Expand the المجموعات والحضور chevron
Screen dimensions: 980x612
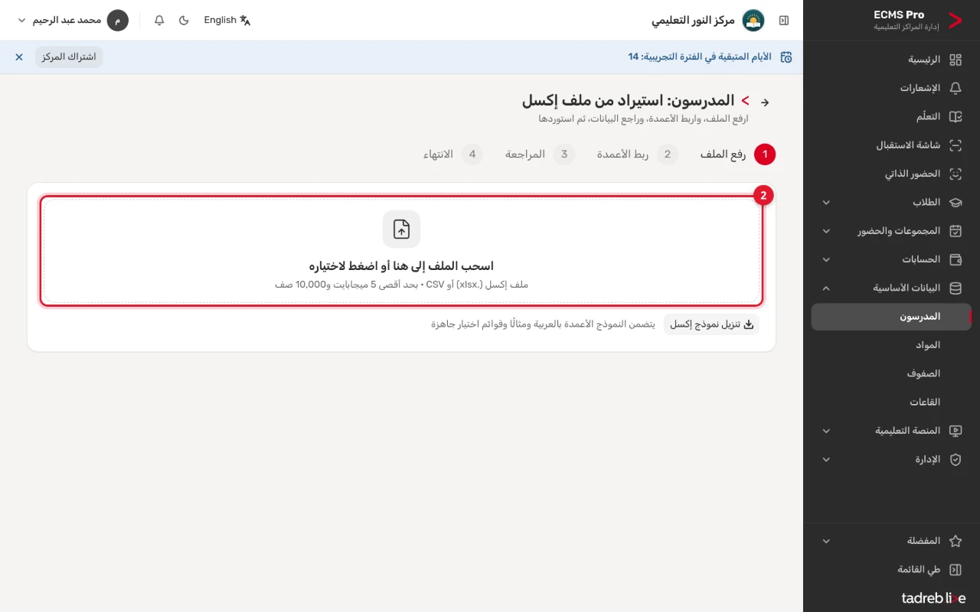[x=826, y=231]
